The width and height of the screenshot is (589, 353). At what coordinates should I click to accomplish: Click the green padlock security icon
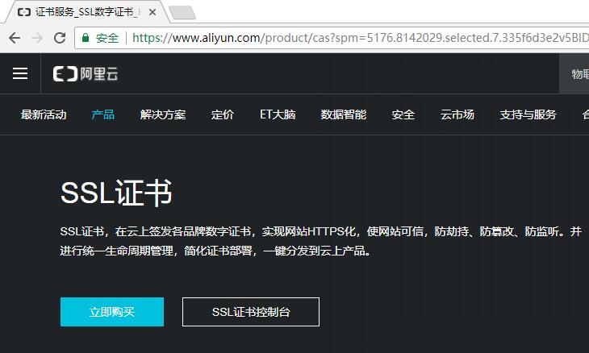click(86, 38)
